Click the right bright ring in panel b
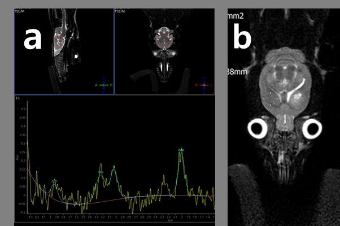 [311, 129]
